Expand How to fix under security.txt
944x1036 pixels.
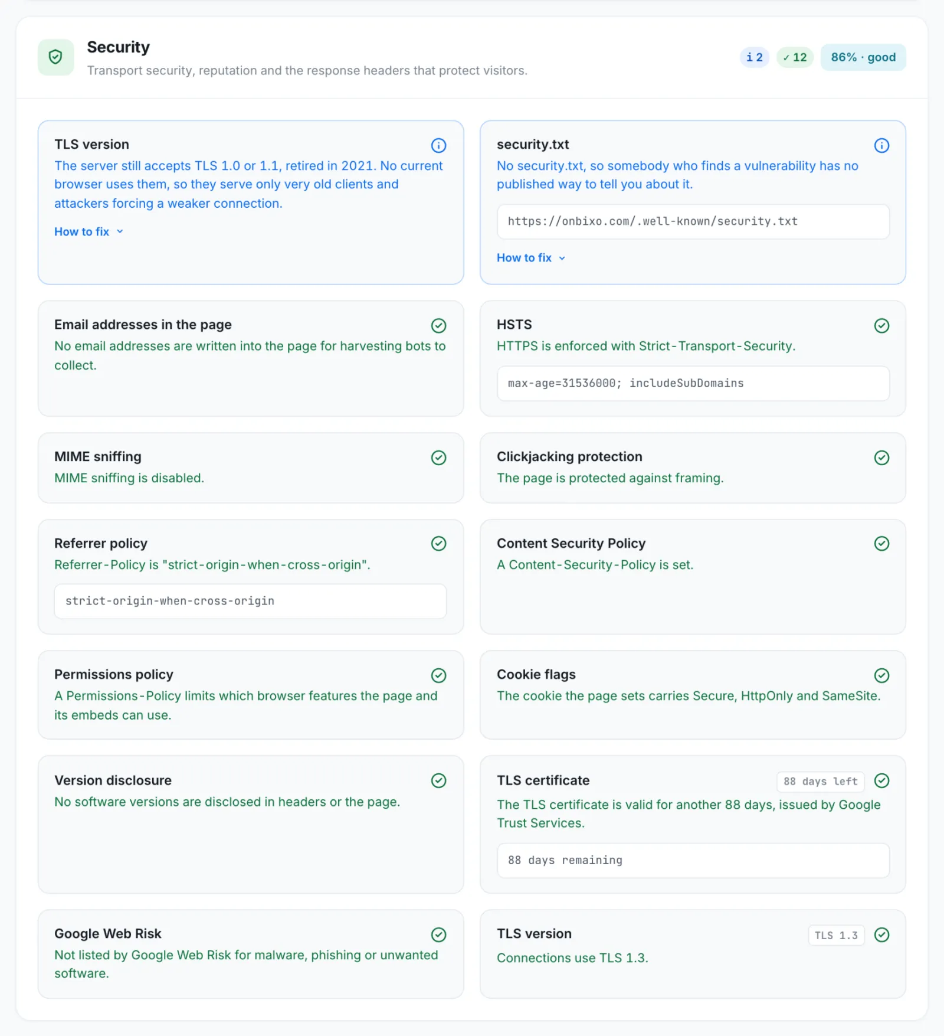(531, 258)
